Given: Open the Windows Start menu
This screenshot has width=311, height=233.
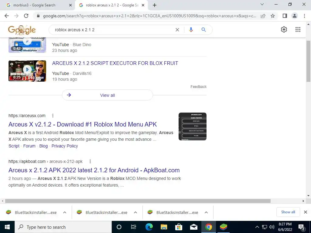Looking at the screenshot, I should point(7,227).
